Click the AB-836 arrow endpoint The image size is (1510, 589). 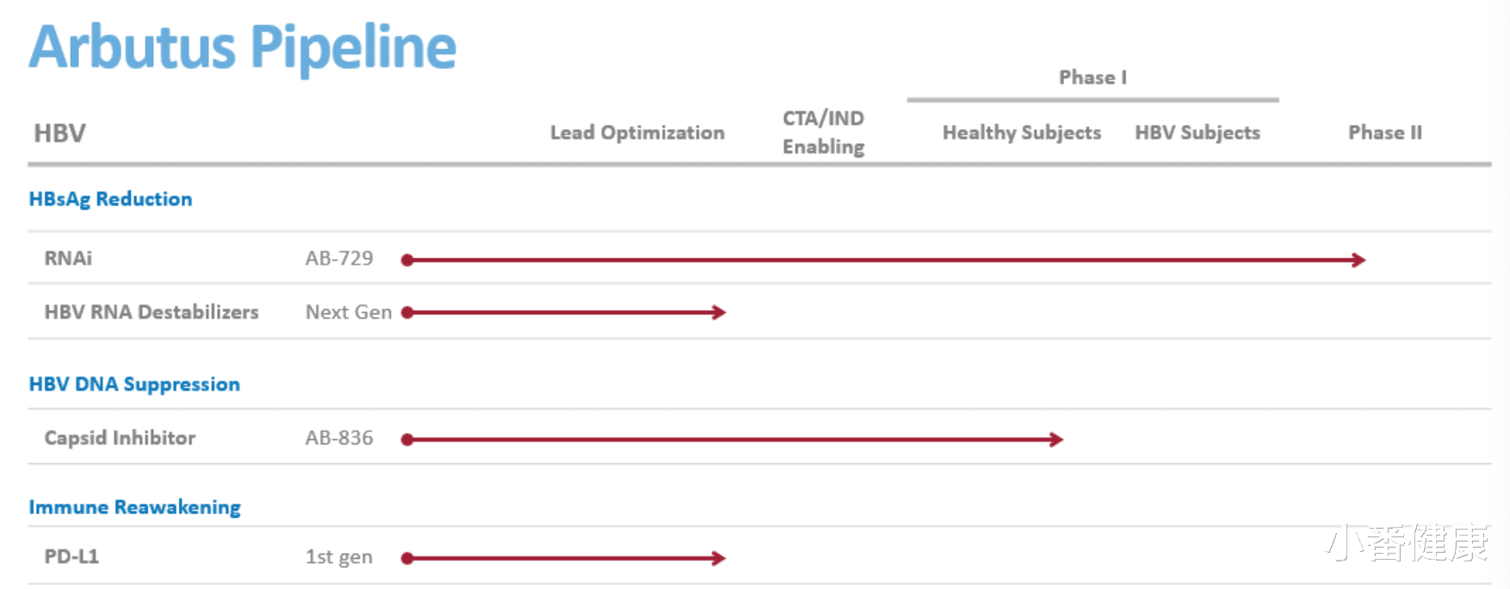click(1056, 440)
